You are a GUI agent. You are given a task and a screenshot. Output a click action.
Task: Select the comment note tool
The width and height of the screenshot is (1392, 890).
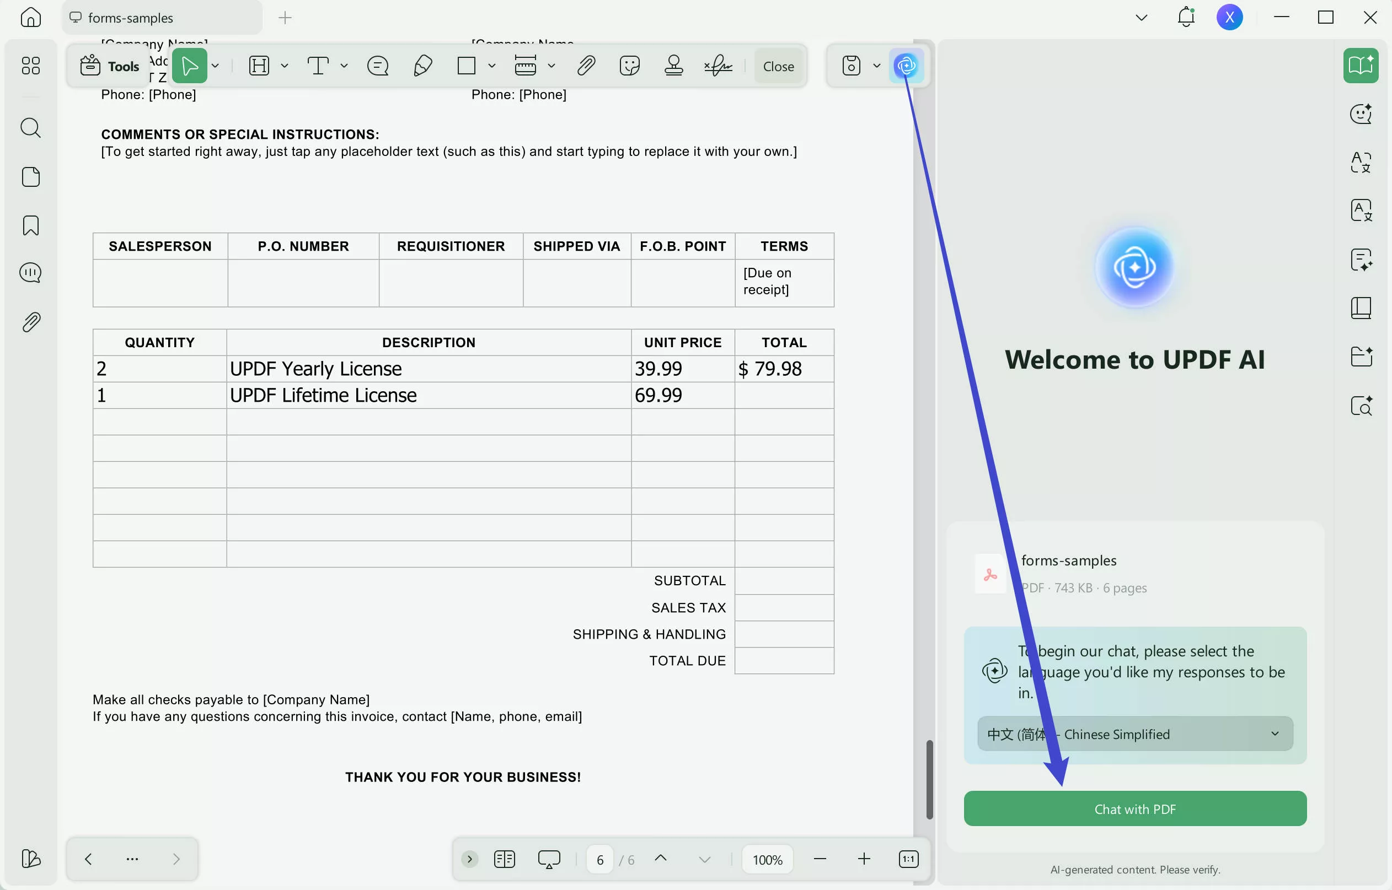(378, 66)
